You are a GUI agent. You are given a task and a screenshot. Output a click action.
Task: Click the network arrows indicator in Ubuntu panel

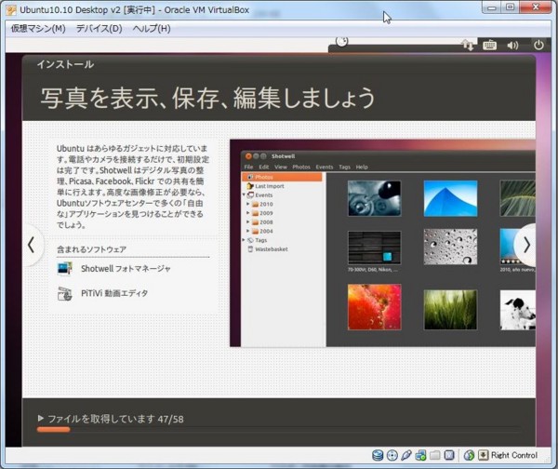[x=468, y=46]
